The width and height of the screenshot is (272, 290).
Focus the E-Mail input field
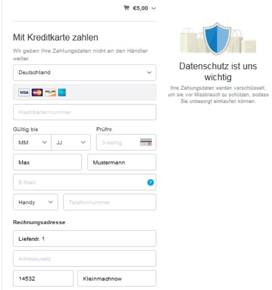pos(85,182)
